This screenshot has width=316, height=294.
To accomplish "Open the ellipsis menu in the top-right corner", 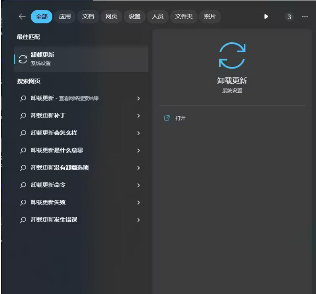I will [305, 16].
